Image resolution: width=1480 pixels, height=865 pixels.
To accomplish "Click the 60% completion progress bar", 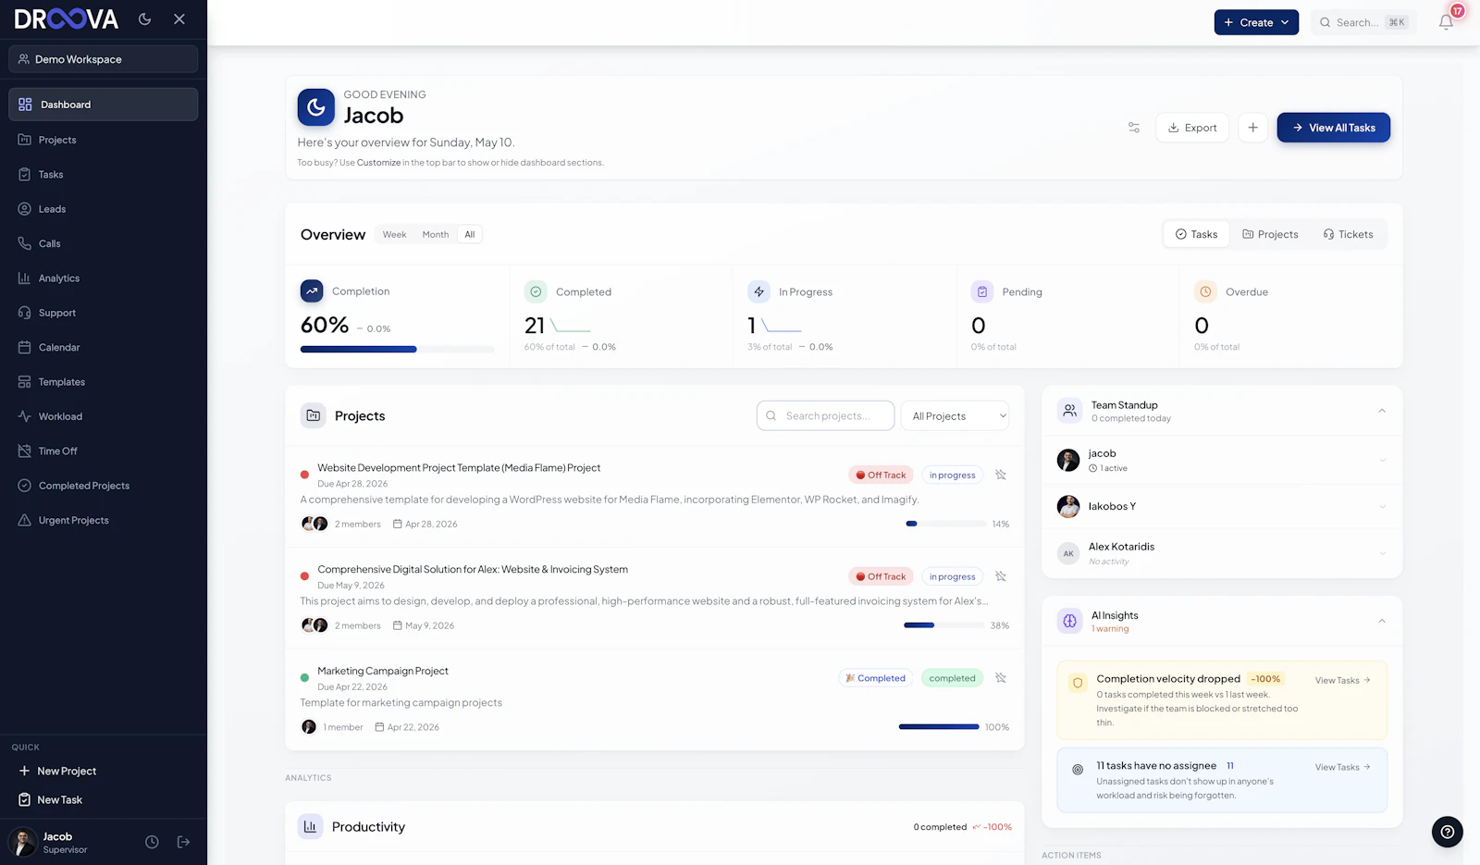I will [397, 350].
